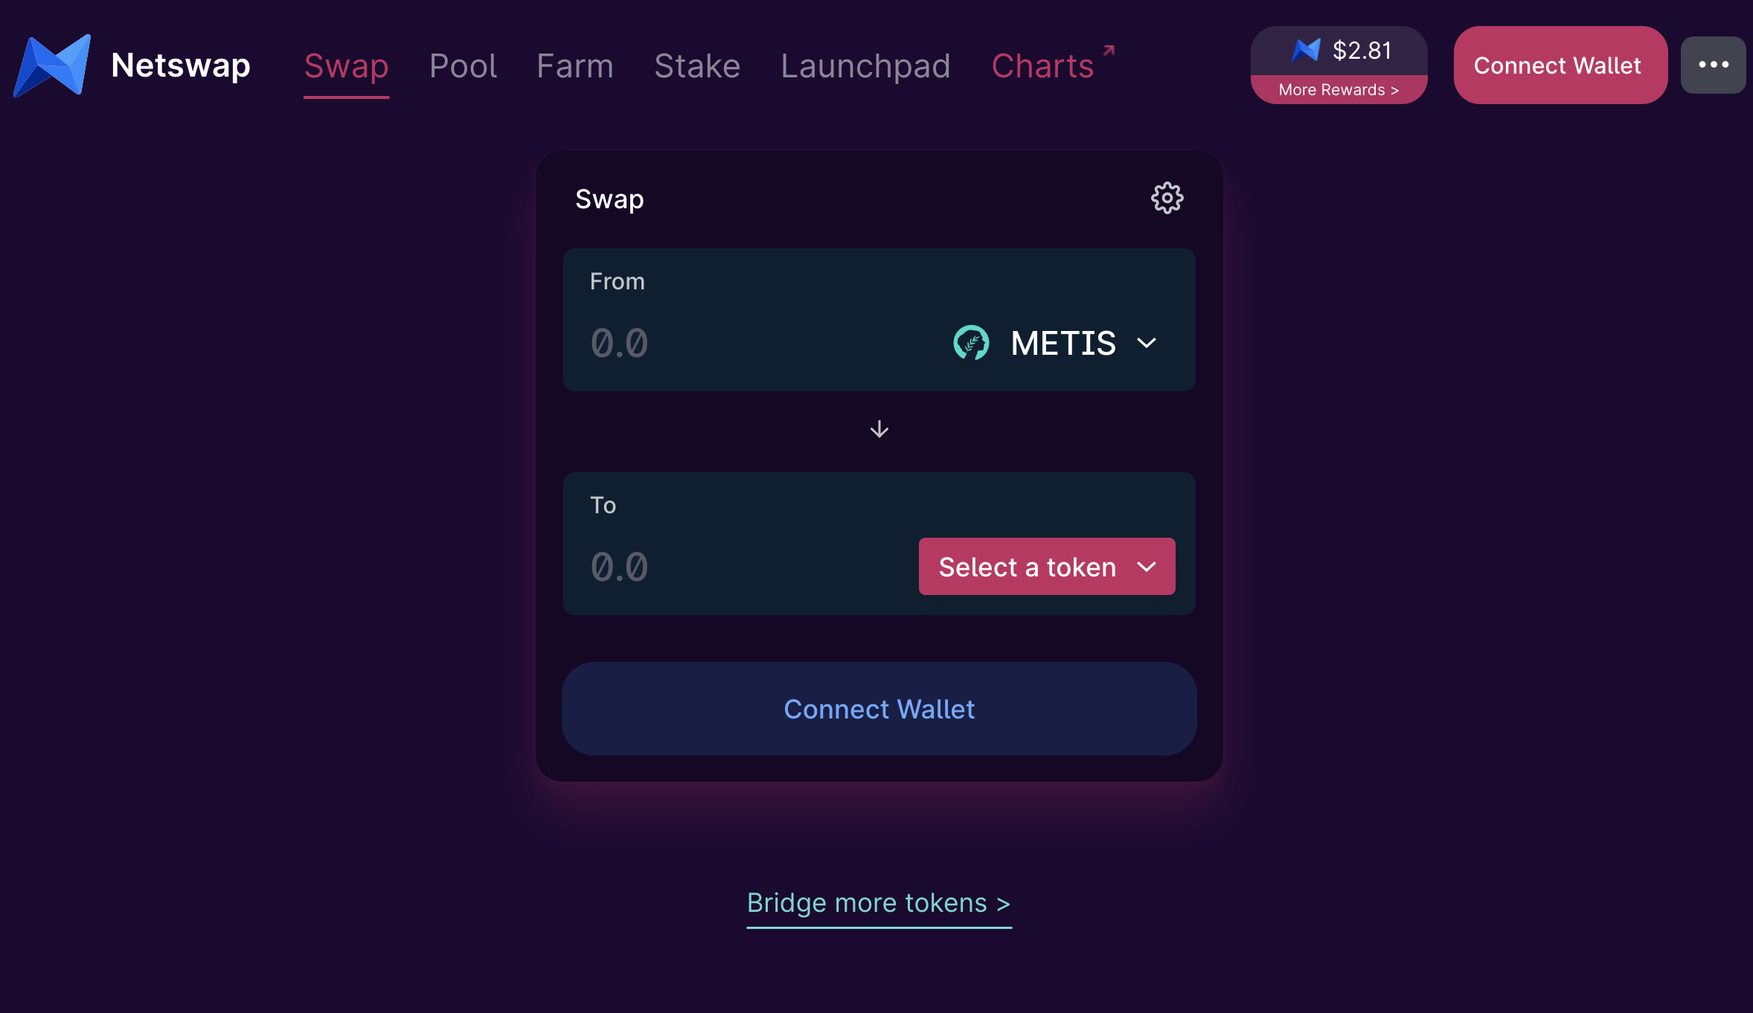The image size is (1753, 1013).
Task: Click the NETT token price icon
Action: [1306, 50]
